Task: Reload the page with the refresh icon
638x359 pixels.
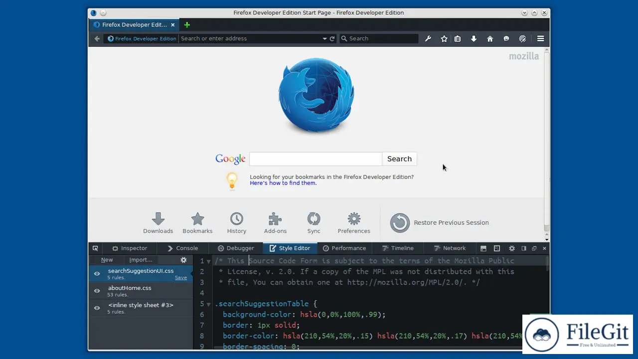Action: pyautogui.click(x=332, y=38)
